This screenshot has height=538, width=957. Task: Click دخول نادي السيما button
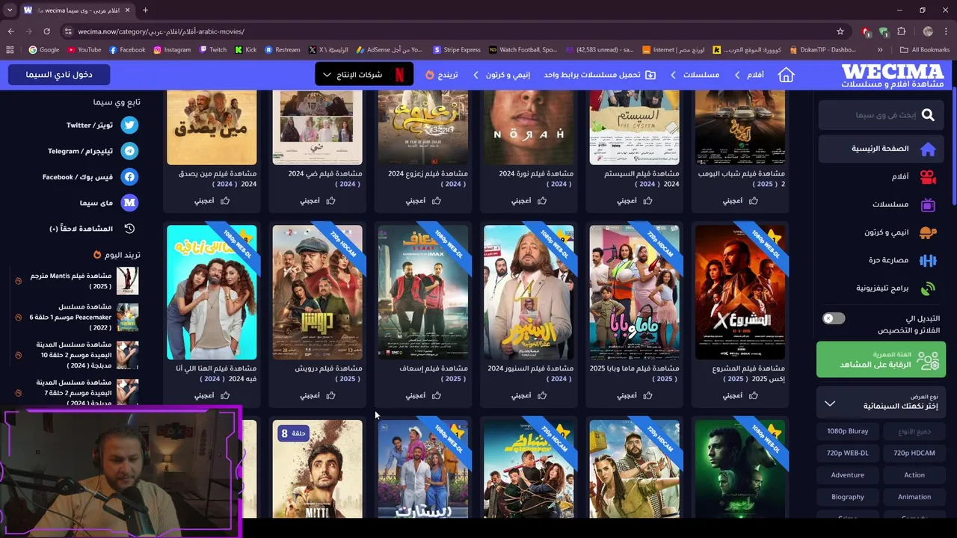pos(59,75)
